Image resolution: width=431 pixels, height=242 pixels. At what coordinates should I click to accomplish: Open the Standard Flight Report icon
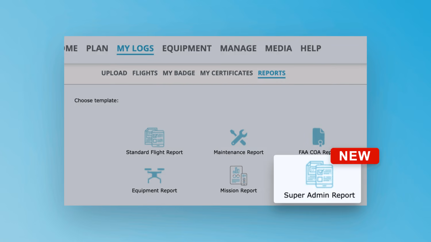[x=154, y=137]
